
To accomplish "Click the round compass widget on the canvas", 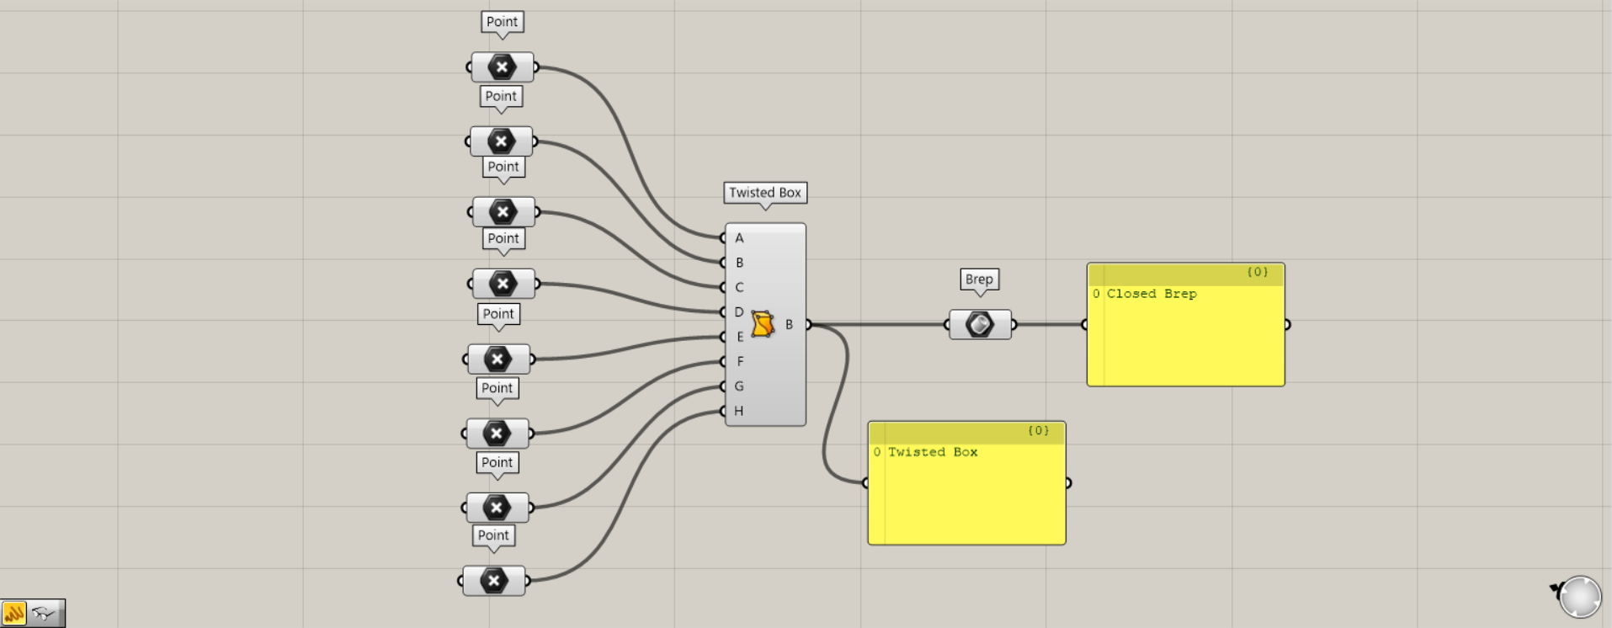I will click(x=1580, y=597).
